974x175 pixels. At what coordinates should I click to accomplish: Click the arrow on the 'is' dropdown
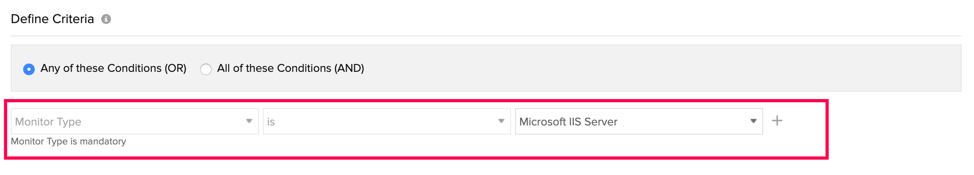(501, 121)
